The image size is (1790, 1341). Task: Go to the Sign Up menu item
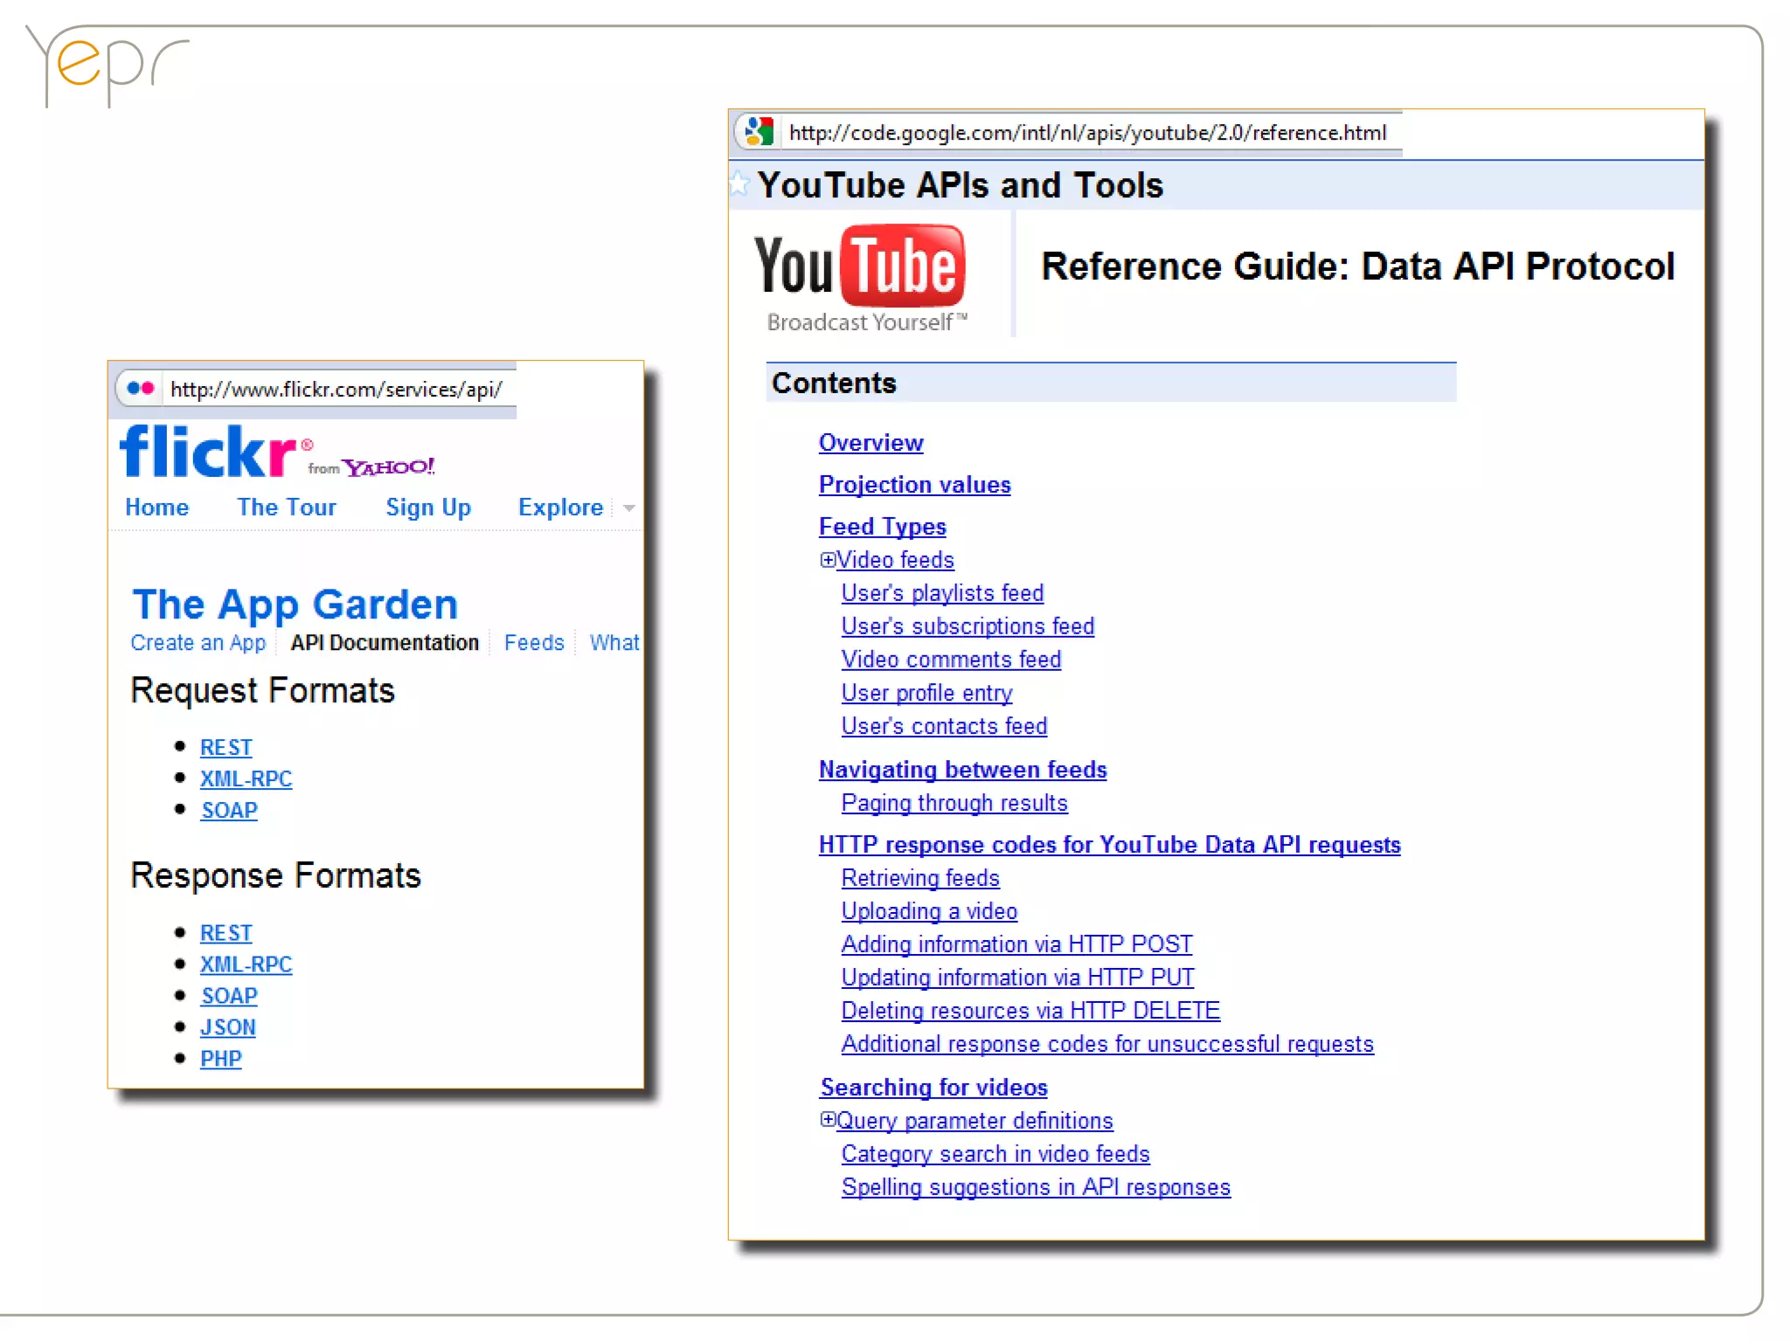[428, 508]
